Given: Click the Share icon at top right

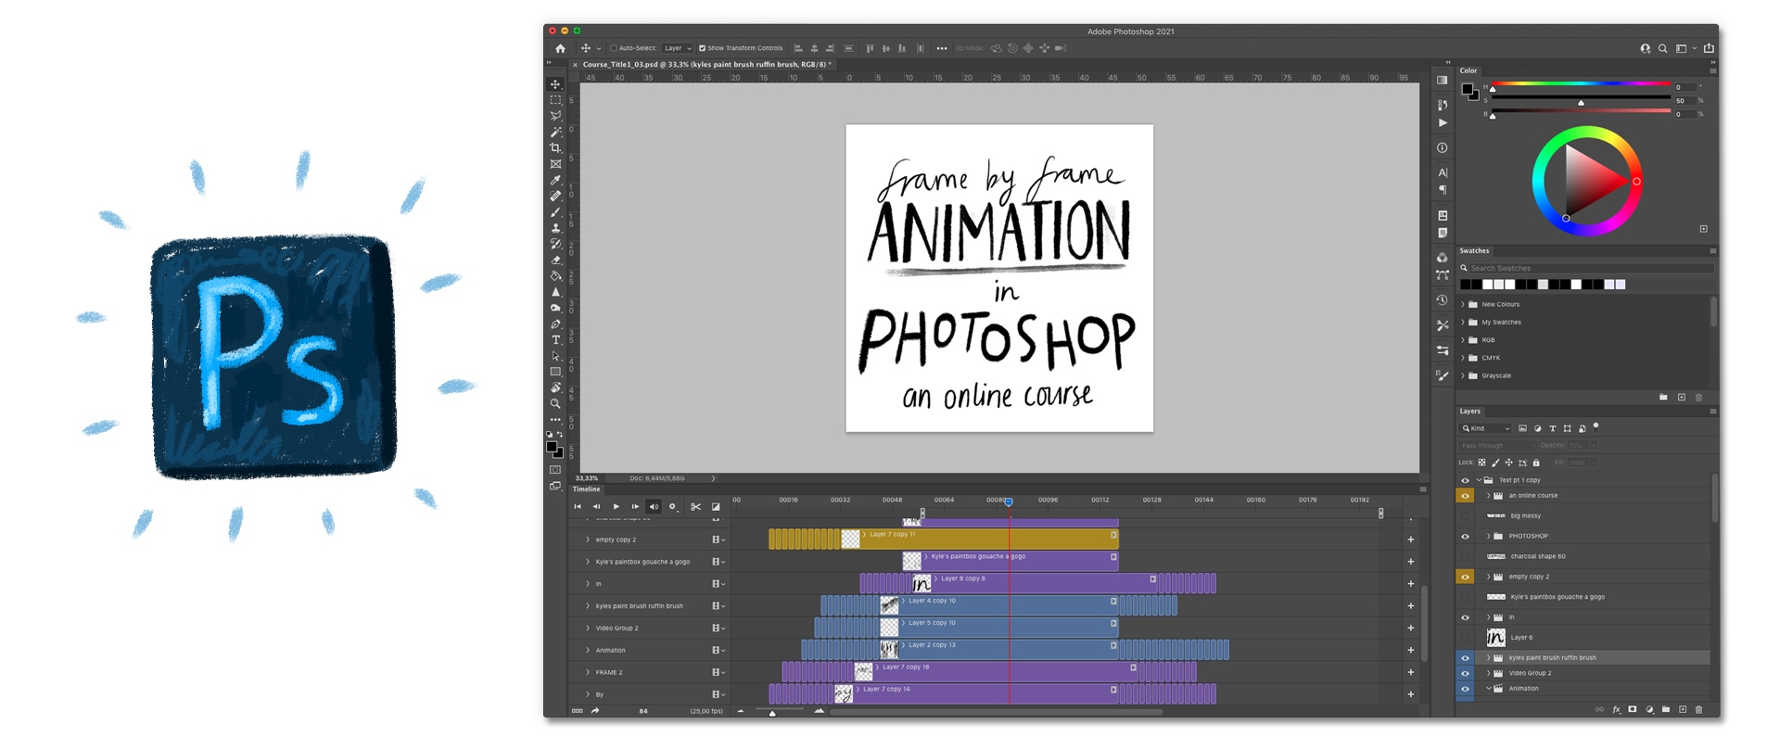Looking at the screenshot, I should point(1709,48).
